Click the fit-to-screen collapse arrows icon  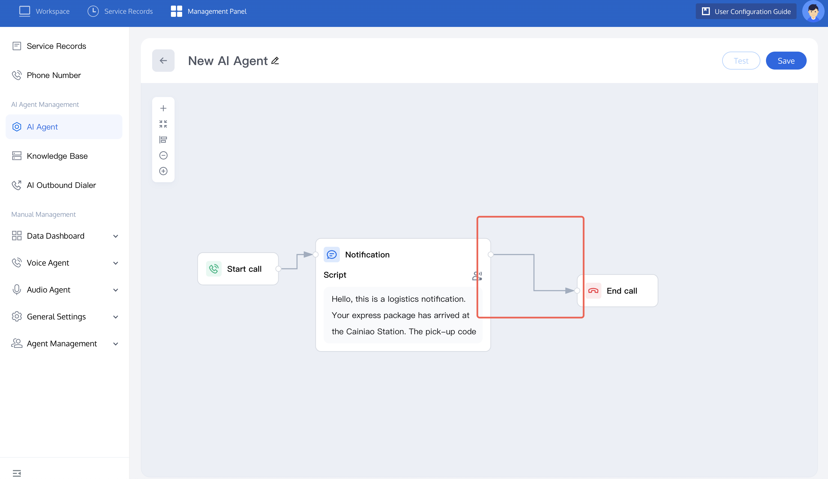[163, 124]
